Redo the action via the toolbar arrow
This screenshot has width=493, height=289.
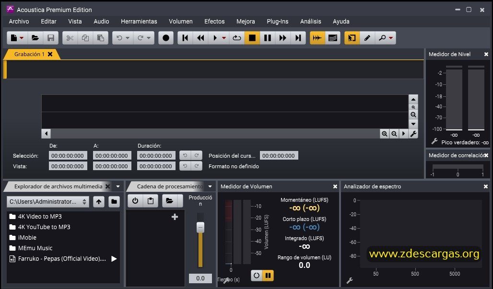[x=140, y=38]
